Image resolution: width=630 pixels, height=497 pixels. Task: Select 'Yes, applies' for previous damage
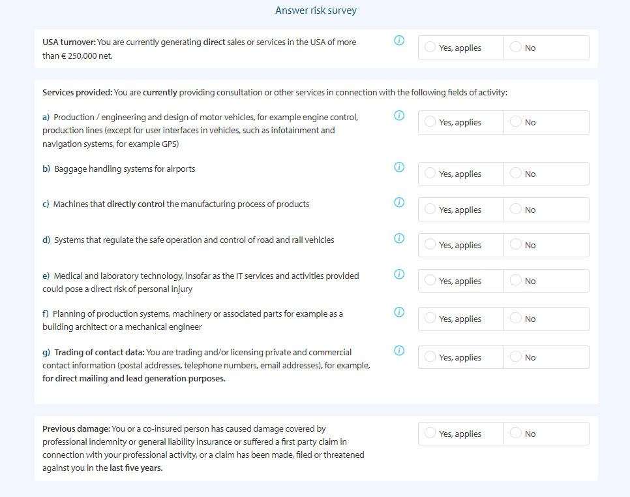(430, 434)
